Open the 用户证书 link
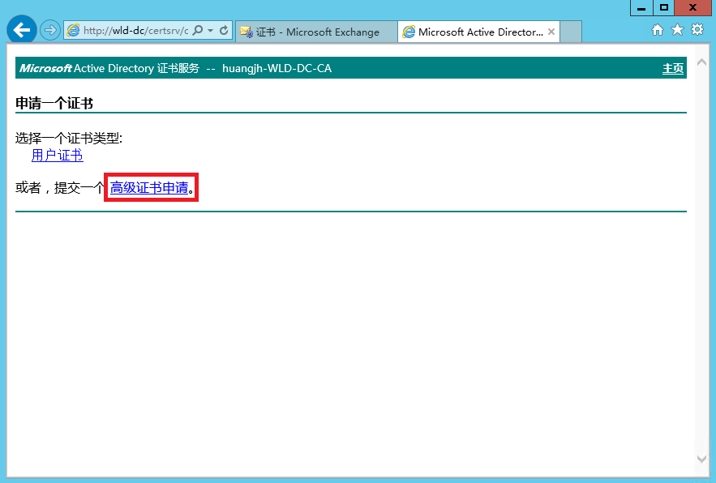 pyautogui.click(x=57, y=156)
